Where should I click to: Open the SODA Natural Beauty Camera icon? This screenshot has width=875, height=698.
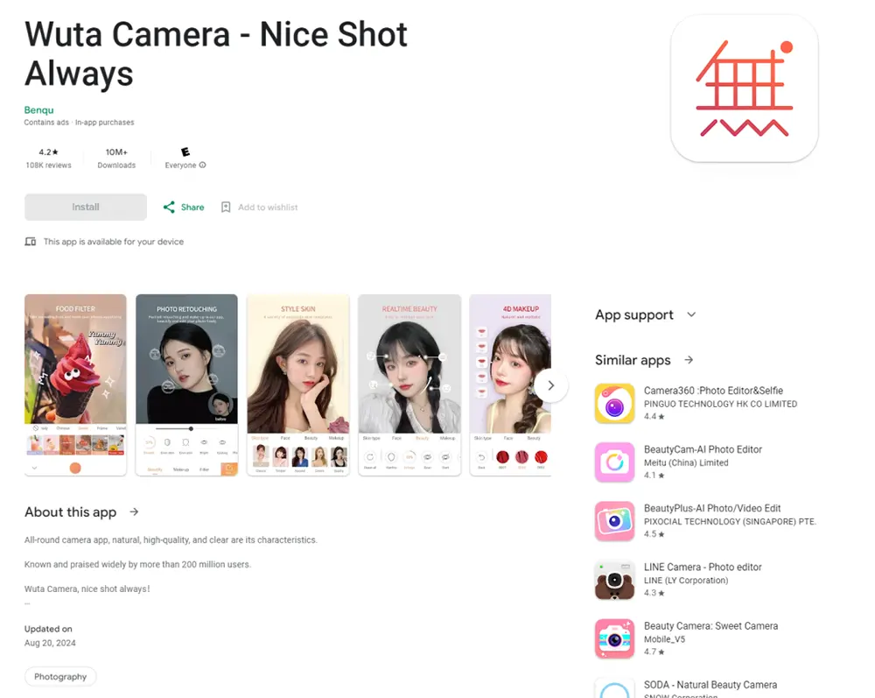(x=614, y=688)
